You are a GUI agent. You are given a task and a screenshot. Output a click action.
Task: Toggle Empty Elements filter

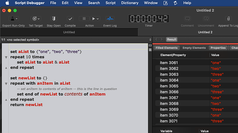[194, 48]
